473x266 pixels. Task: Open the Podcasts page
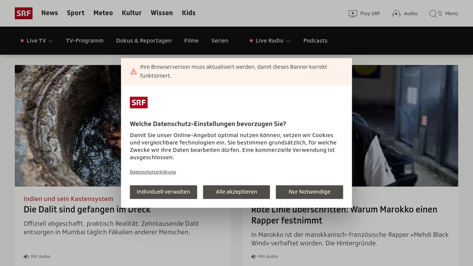(316, 41)
